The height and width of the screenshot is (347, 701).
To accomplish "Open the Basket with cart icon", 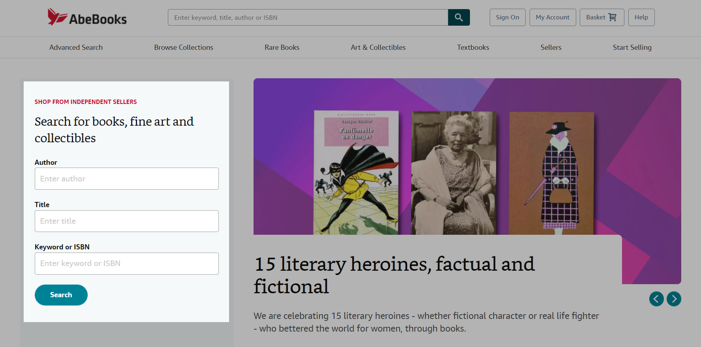I will 602,17.
